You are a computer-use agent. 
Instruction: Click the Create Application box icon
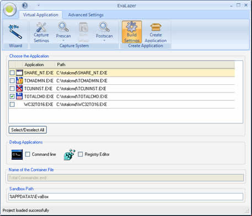156,27
